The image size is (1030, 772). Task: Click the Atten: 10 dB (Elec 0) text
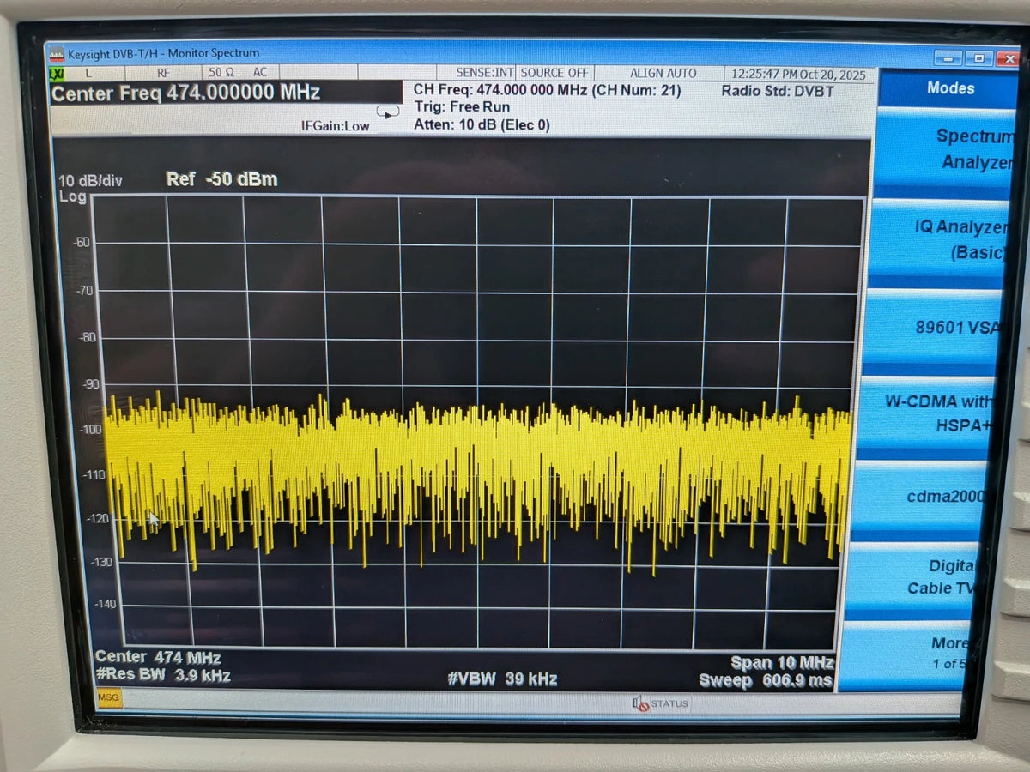click(482, 124)
